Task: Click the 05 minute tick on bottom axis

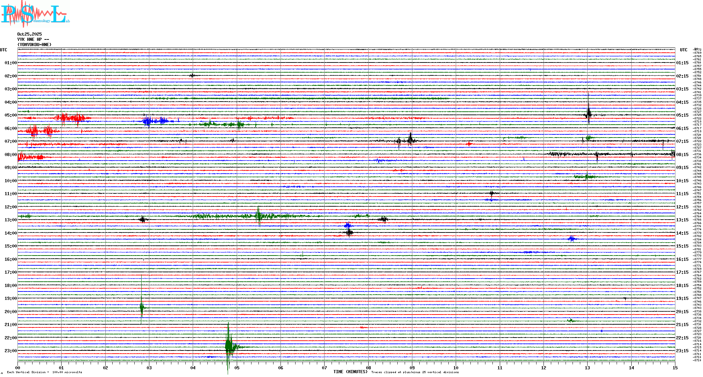Action: click(x=237, y=368)
